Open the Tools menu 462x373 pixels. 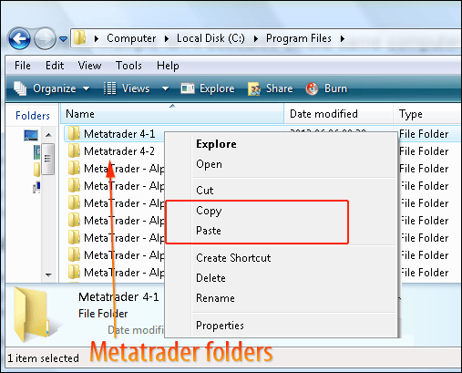[128, 66]
